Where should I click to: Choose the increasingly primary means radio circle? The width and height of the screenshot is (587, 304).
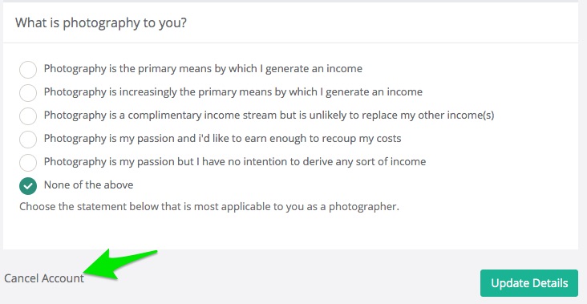[x=28, y=92]
